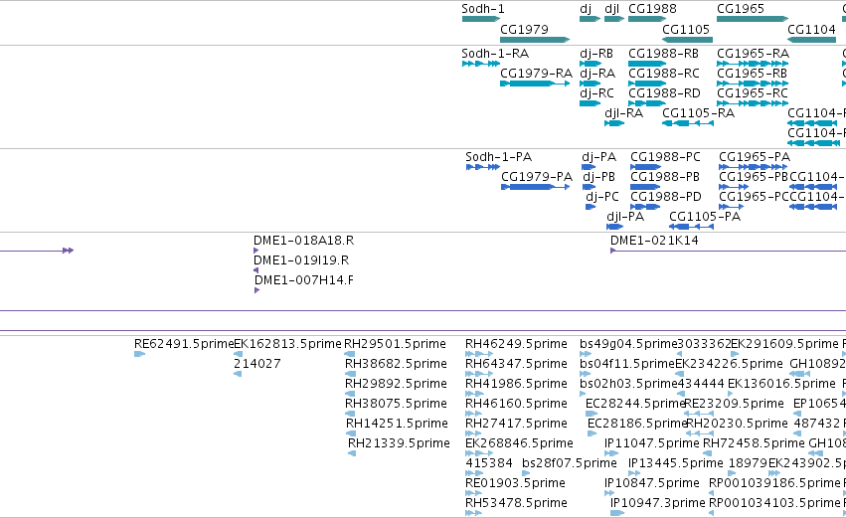This screenshot has width=846, height=518.
Task: Click the CG1979-PA protein feature
Action: tap(535, 187)
